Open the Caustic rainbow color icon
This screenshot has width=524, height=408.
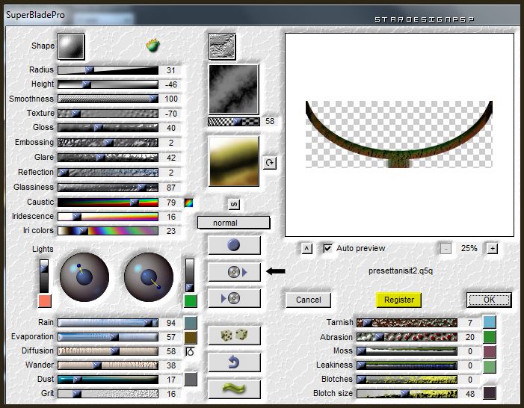[189, 203]
